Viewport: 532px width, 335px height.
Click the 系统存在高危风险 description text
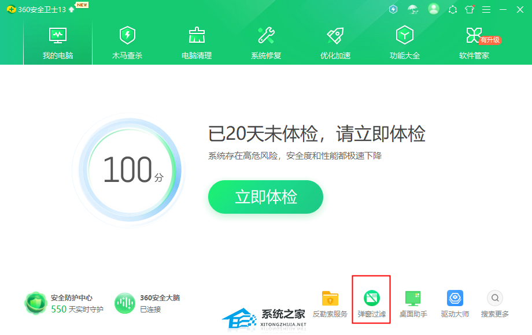(295, 156)
